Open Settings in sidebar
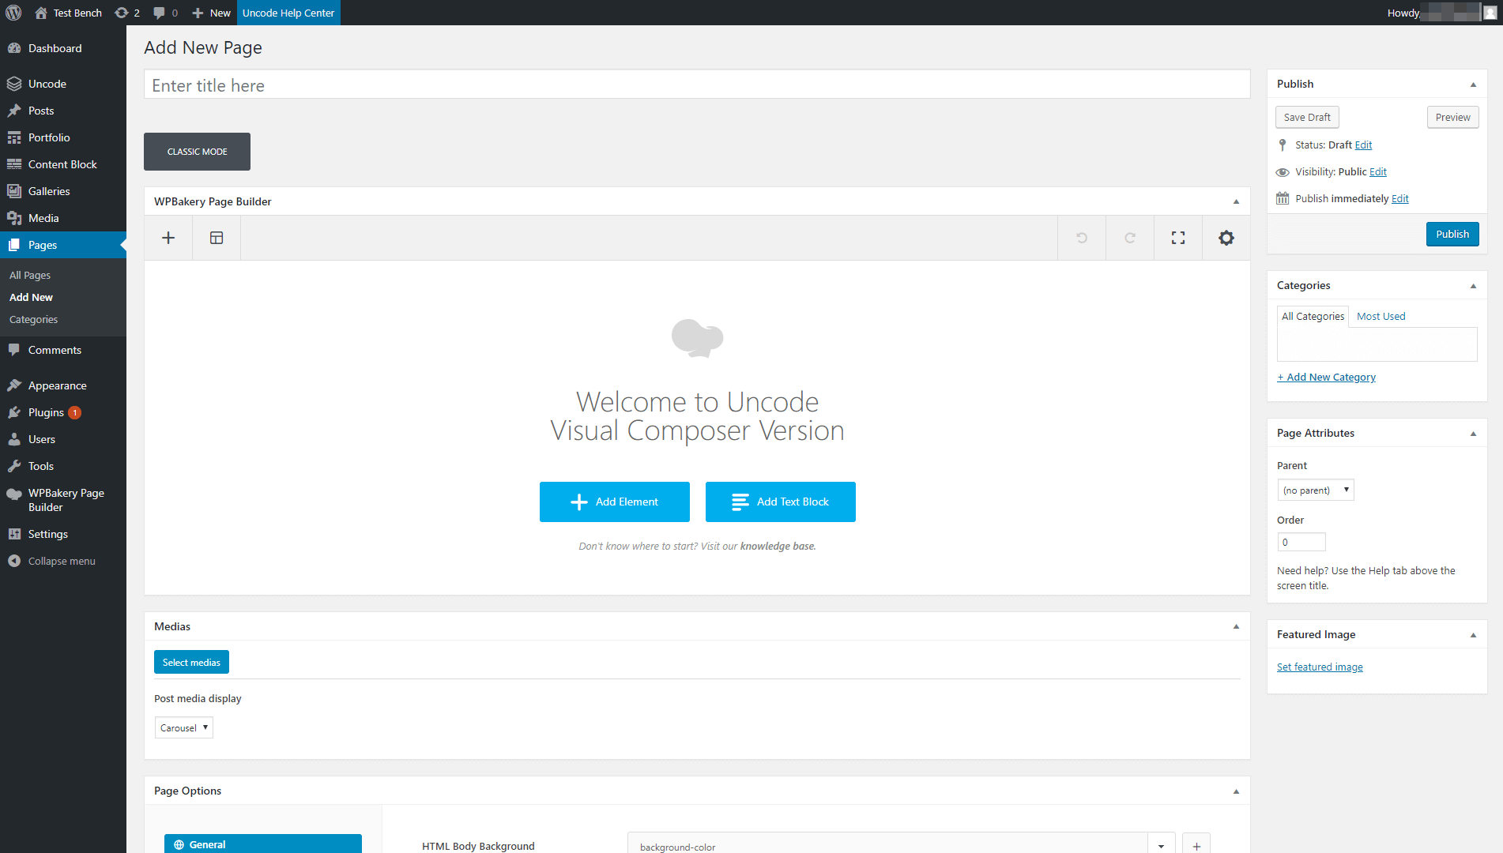Viewport: 1503px width, 853px height. coord(63,534)
